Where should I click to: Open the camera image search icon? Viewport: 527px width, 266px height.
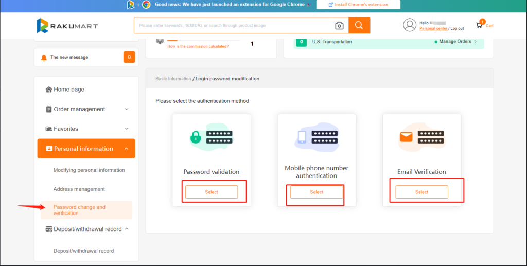(x=339, y=26)
